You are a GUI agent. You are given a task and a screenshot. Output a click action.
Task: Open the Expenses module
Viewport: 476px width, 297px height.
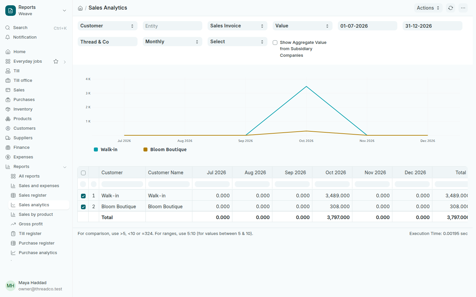(x=36, y=157)
